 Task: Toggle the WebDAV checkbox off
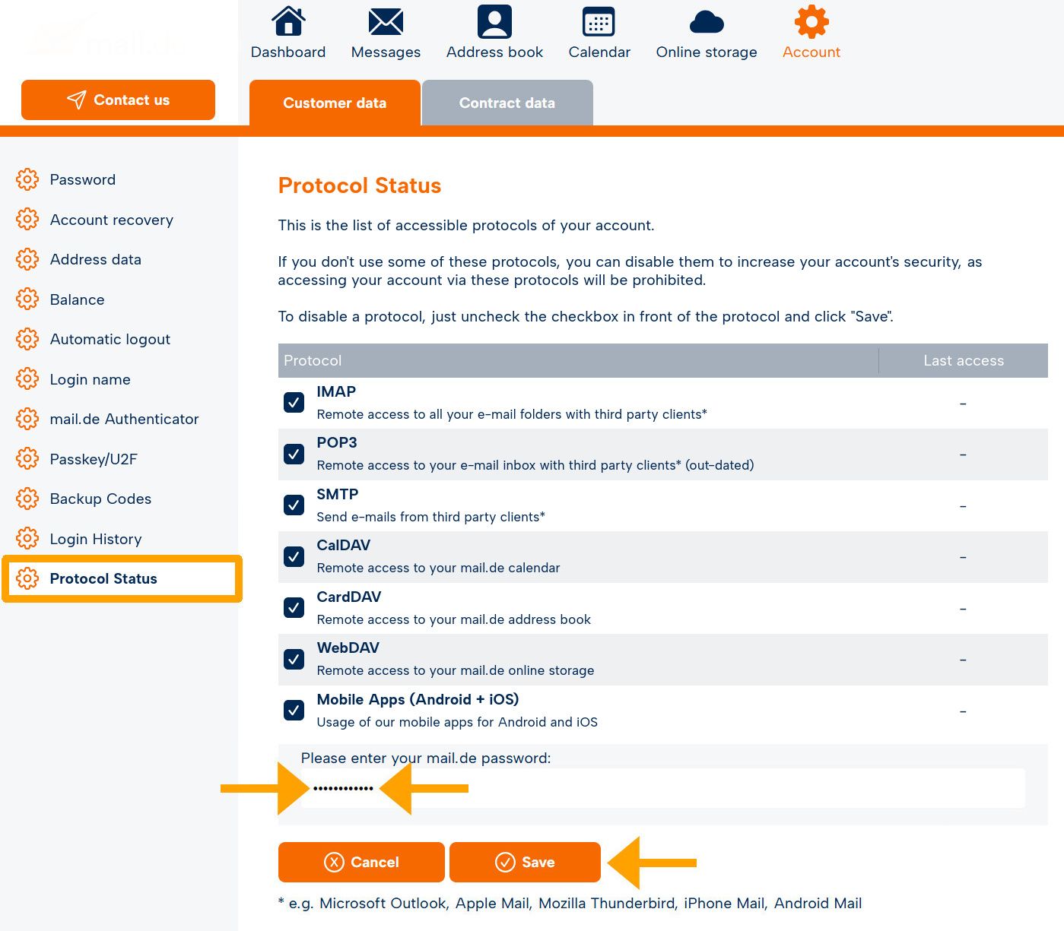point(294,659)
